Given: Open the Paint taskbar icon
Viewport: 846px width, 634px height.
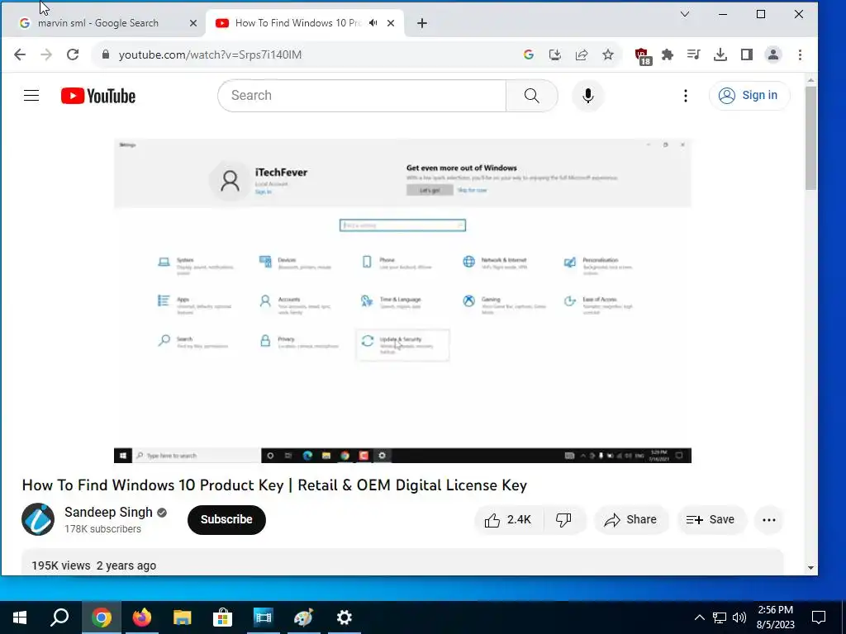Looking at the screenshot, I should click(x=303, y=617).
